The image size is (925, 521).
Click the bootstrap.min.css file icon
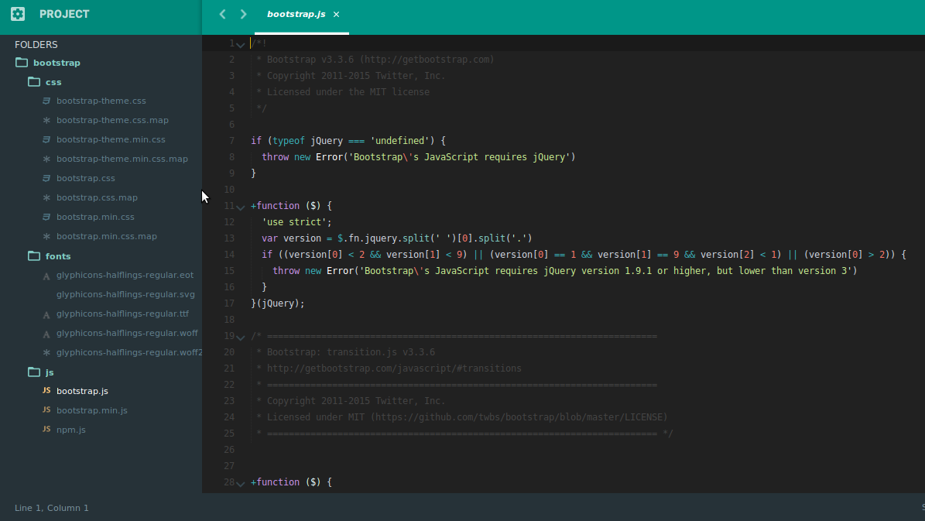click(x=46, y=217)
